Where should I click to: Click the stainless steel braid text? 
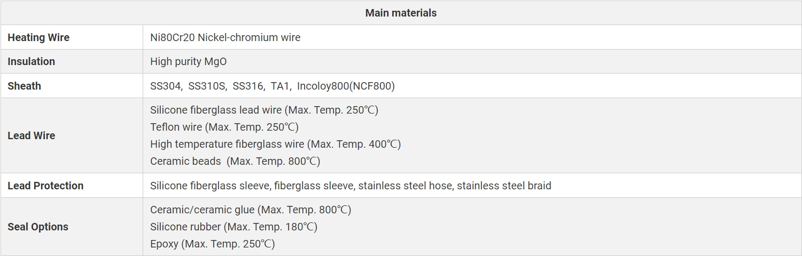coord(504,186)
